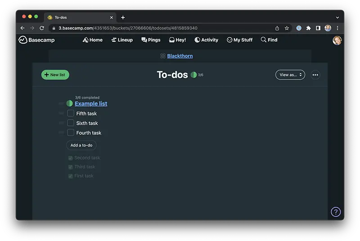Open the browser extensions puzzle icon

pos(308,28)
